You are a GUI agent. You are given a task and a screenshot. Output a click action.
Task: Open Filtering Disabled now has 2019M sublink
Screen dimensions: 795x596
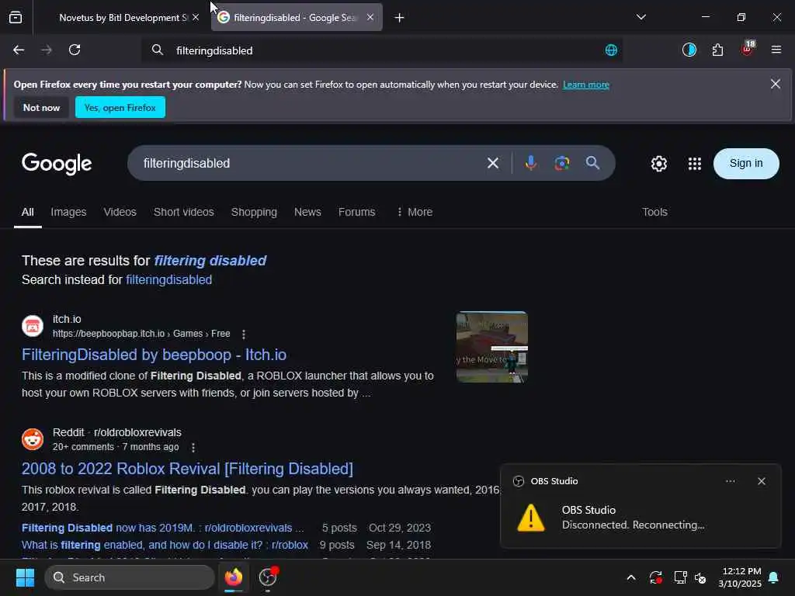pyautogui.click(x=163, y=528)
